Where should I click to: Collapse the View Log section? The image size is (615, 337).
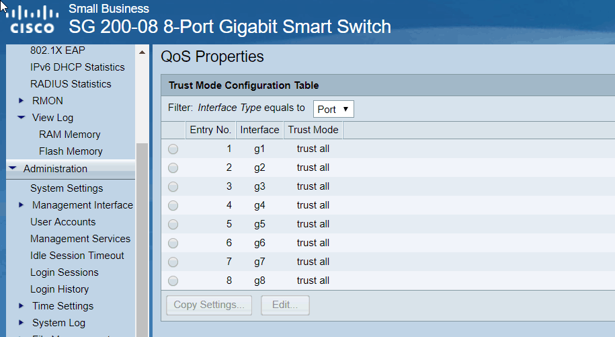[x=22, y=118]
